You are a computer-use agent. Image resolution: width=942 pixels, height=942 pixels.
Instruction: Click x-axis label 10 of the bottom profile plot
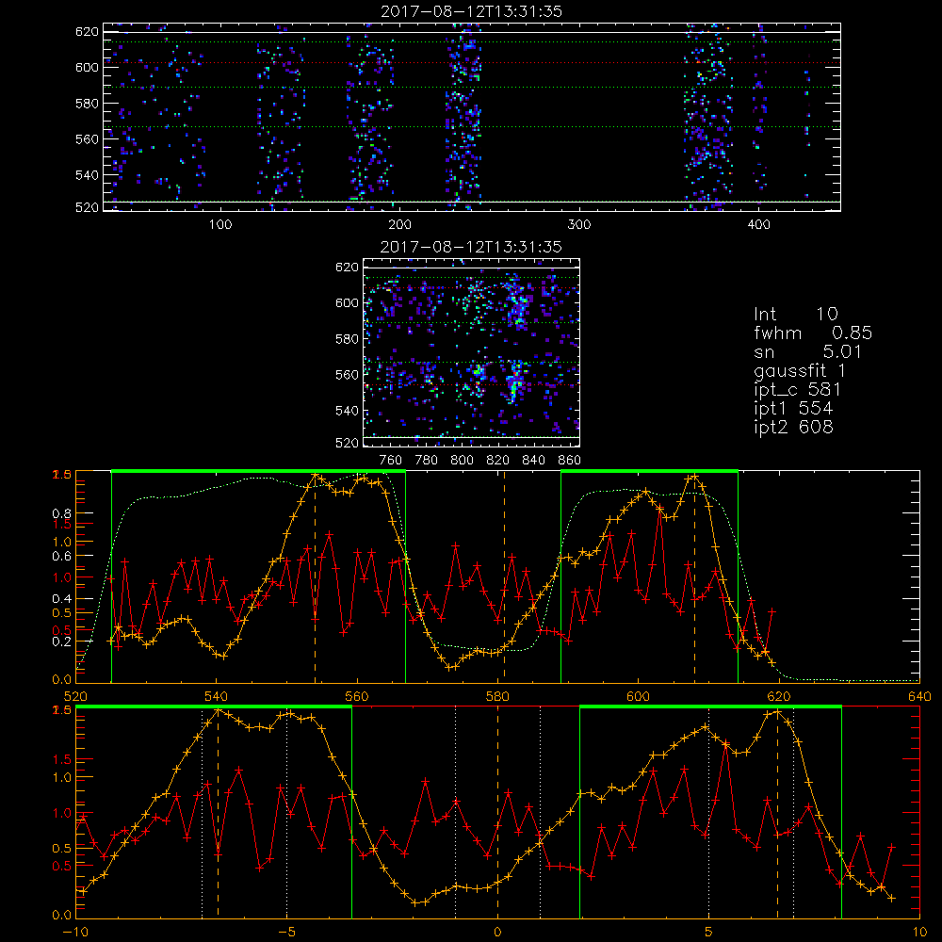pyautogui.click(x=919, y=933)
